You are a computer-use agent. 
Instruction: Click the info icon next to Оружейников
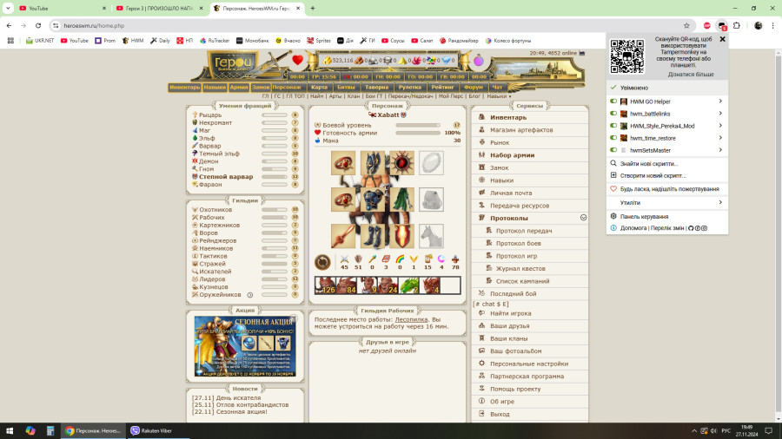[250, 295]
